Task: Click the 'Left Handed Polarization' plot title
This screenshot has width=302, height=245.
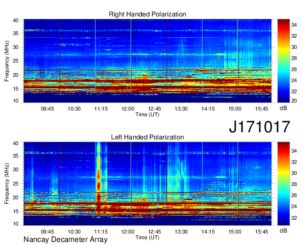Action: click(x=147, y=137)
